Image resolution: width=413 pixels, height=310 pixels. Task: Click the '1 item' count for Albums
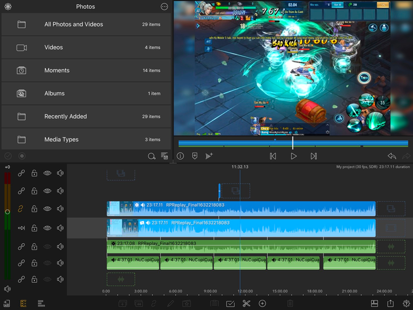(154, 93)
